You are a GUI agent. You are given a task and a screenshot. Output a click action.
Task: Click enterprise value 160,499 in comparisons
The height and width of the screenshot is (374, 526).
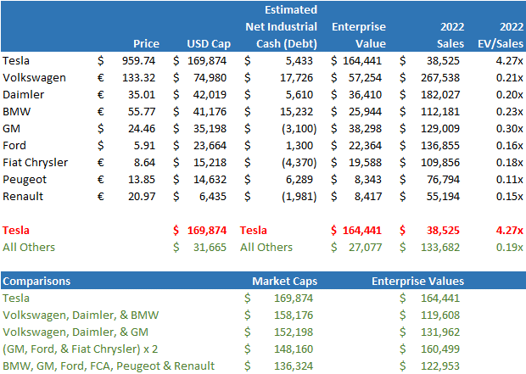tap(440, 349)
